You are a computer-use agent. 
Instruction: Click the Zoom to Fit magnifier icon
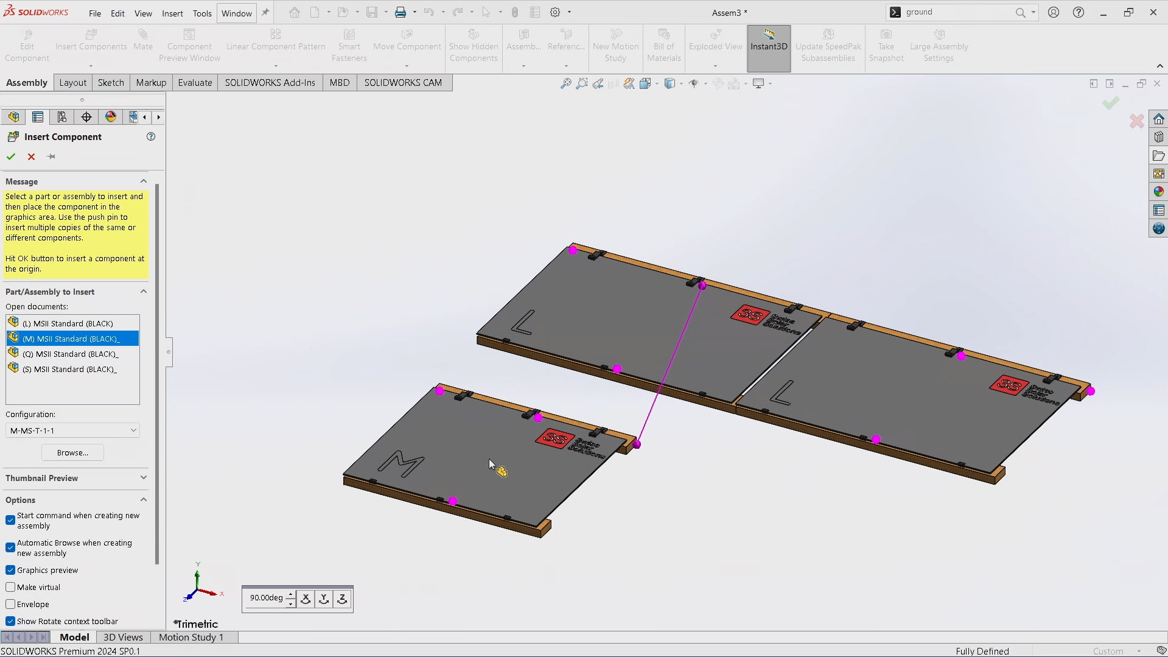tap(565, 83)
